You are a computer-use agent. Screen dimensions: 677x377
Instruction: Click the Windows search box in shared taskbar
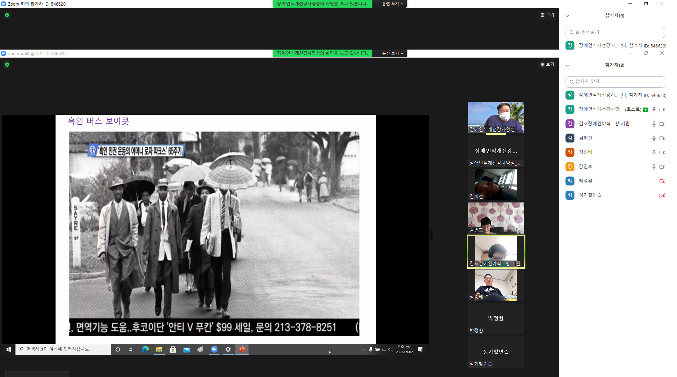point(63,349)
